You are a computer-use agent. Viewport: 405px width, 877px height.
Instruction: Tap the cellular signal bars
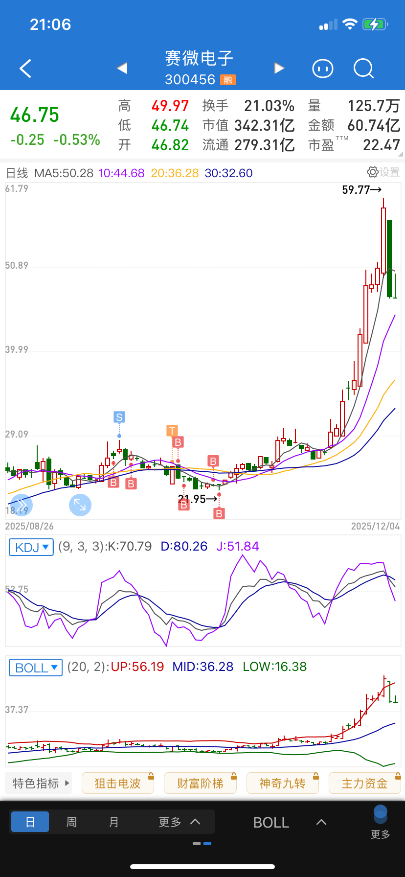[x=328, y=24]
